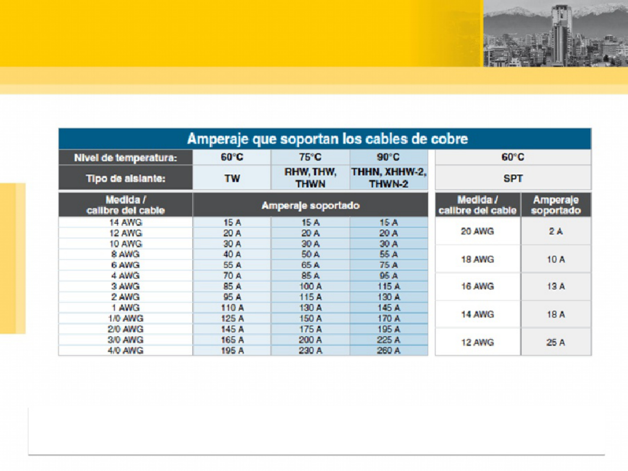Select the "RHW, THW, THWN" insulation cell
Image resolution: width=628 pixels, height=471 pixels.
click(x=310, y=178)
